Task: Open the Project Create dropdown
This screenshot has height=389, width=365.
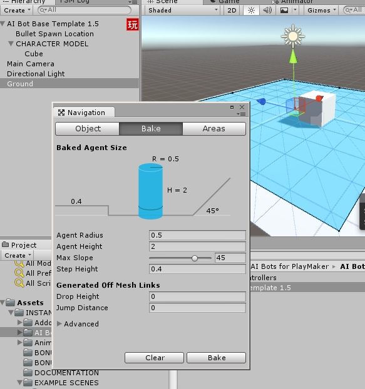Action: point(18,255)
